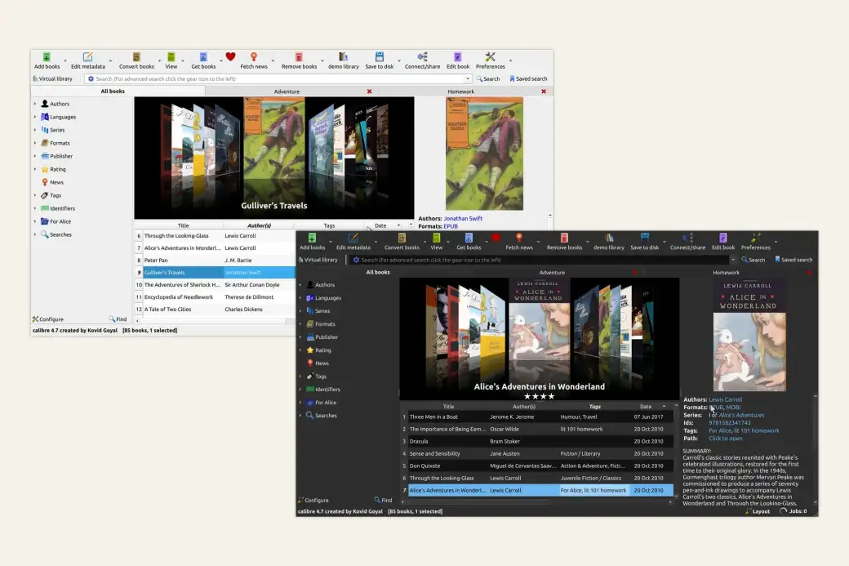
Task: Click Connect/share in the dark window
Action: (x=687, y=242)
